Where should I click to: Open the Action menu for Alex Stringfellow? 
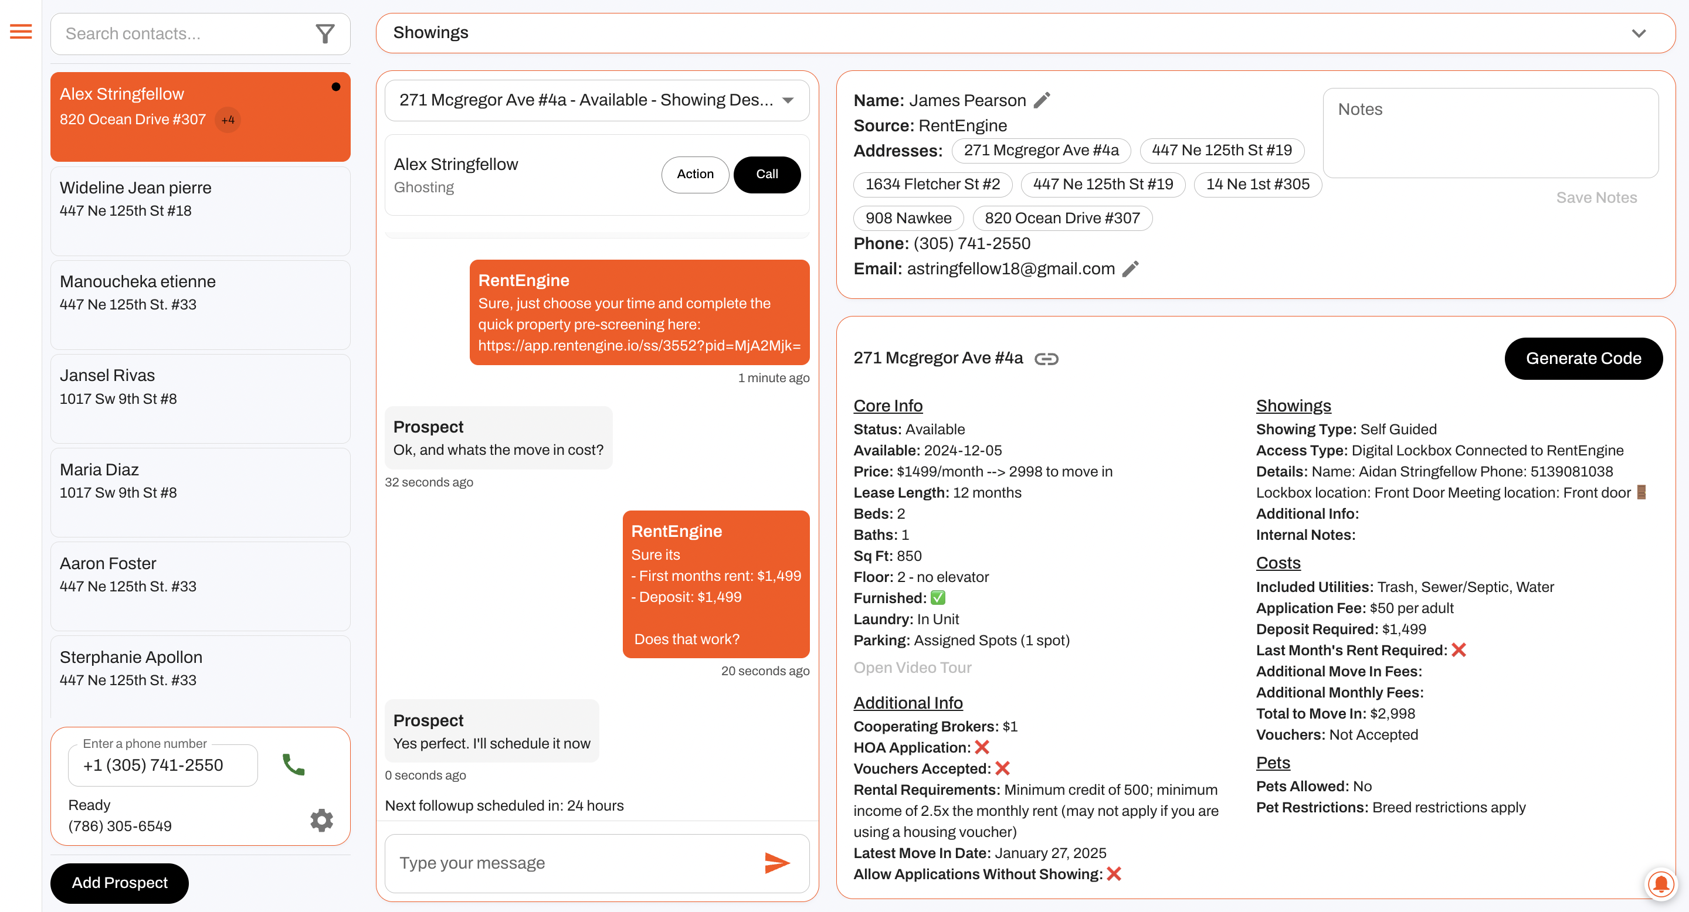click(x=695, y=174)
